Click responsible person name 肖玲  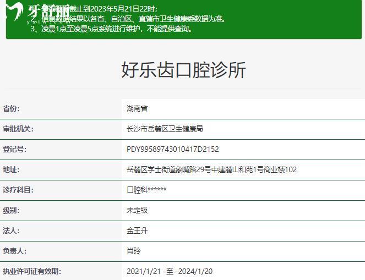tap(134, 251)
